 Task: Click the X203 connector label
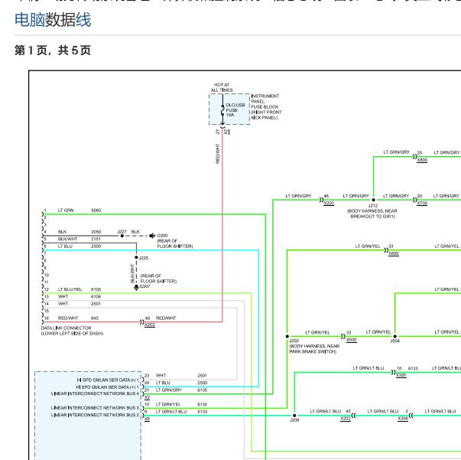click(x=150, y=325)
